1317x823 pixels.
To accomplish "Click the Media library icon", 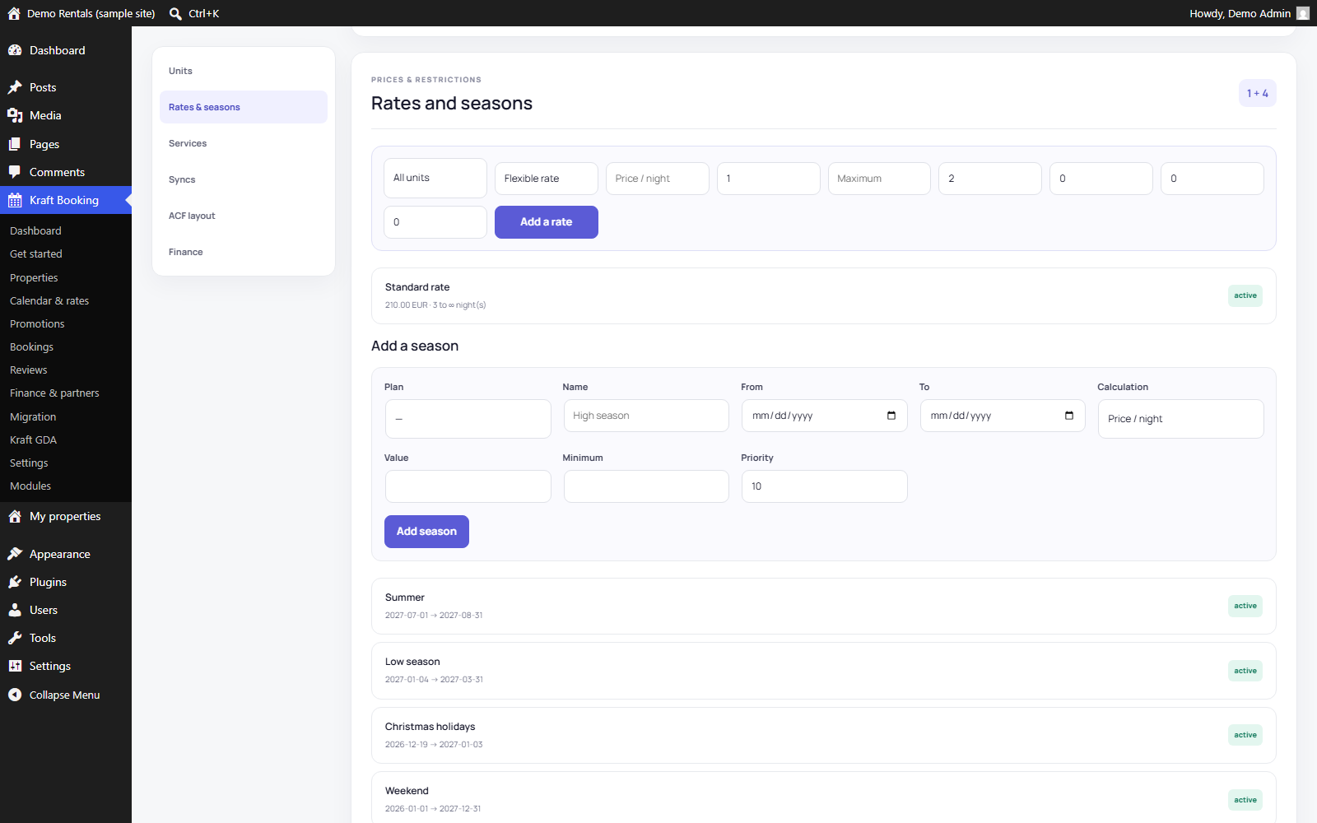I will pyautogui.click(x=15, y=115).
